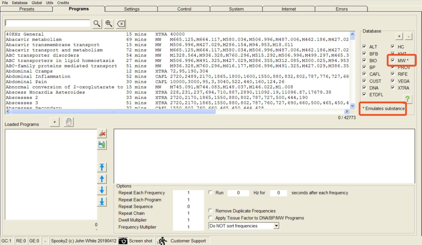
Task: Toggle the BIO database checkbox
Action: coord(365,60)
